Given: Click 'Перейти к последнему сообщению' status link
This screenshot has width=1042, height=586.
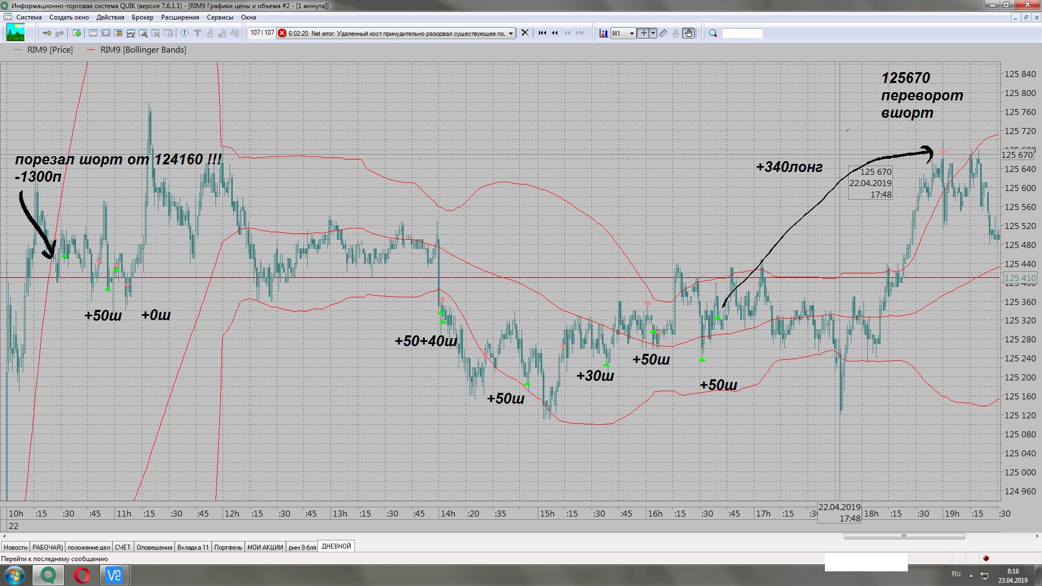Looking at the screenshot, I should tap(55, 558).
